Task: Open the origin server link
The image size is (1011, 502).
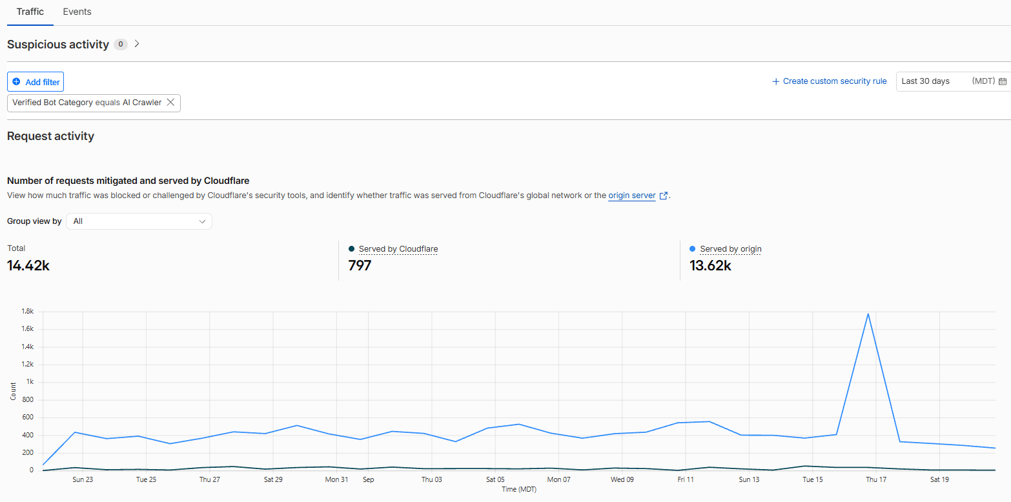Action: (x=632, y=196)
